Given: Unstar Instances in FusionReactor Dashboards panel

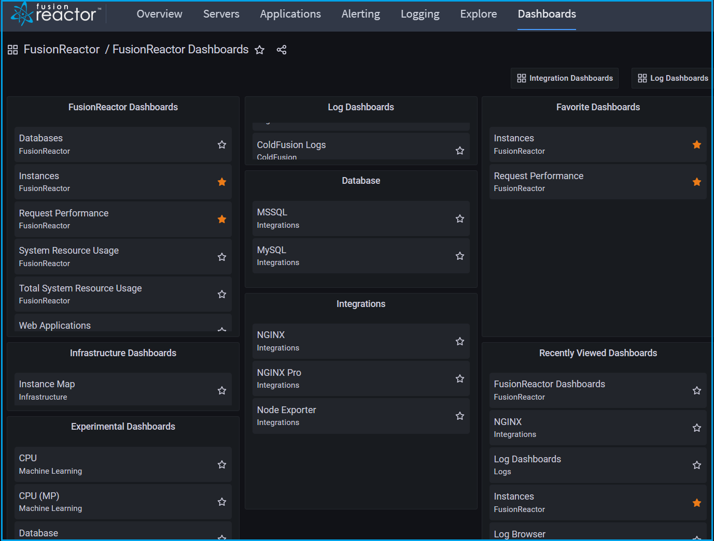Looking at the screenshot, I should coord(222,182).
